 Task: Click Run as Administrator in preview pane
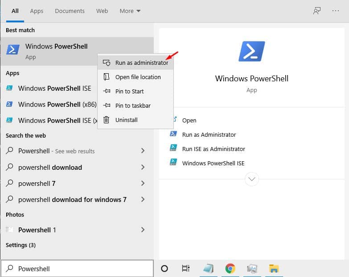[209, 135]
